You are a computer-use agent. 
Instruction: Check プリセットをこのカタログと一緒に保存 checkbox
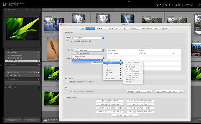(x=67, y=91)
